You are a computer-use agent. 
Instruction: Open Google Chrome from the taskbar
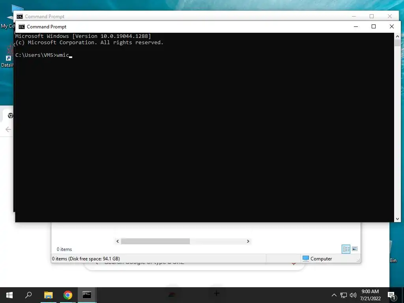click(x=68, y=295)
